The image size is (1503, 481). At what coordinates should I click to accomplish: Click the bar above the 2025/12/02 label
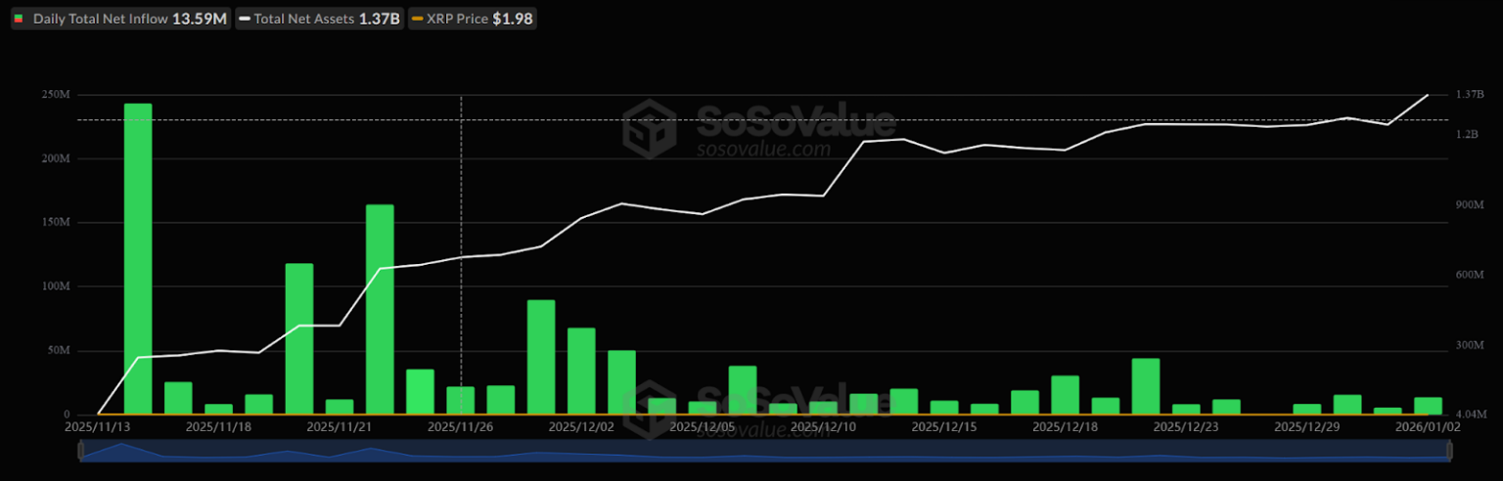581,372
